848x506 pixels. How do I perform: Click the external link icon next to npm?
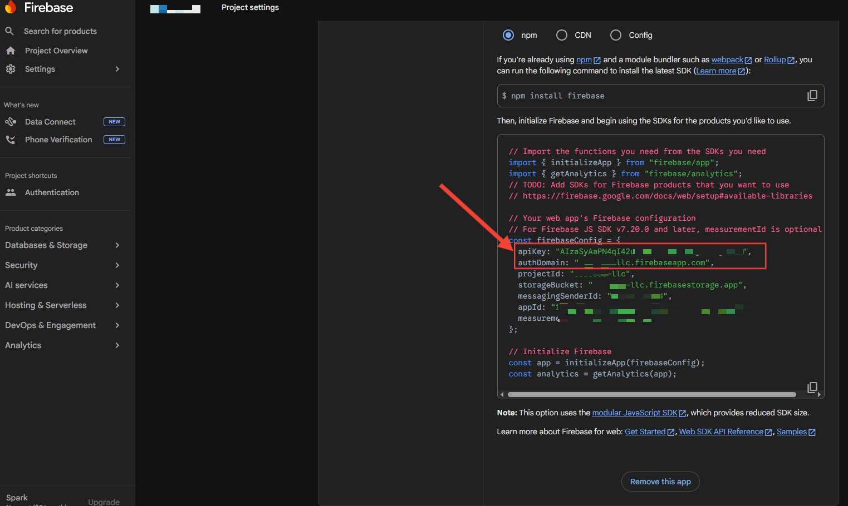(x=597, y=60)
